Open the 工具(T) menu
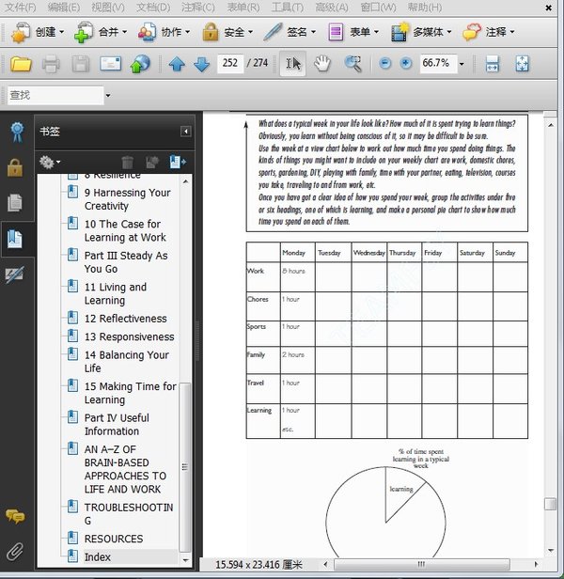Image resolution: width=564 pixels, height=579 pixels. [x=288, y=7]
